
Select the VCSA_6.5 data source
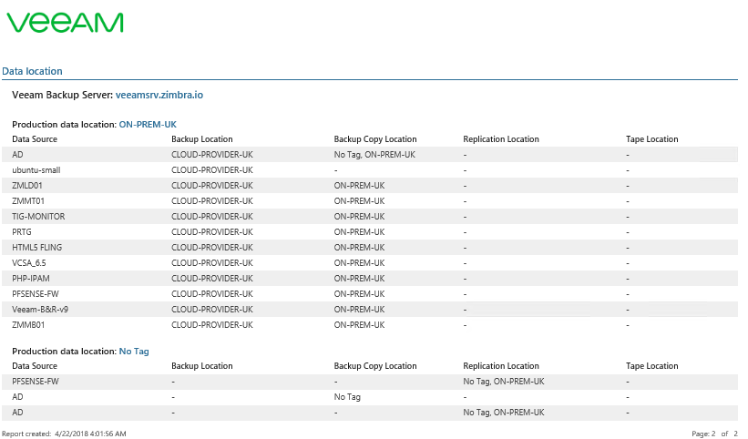[x=29, y=263]
